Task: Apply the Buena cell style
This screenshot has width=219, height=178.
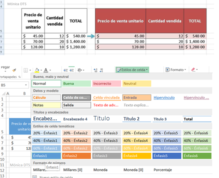Action: click(77, 84)
